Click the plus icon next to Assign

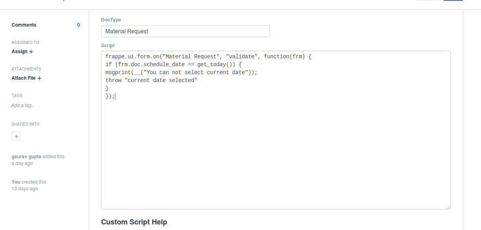pos(31,52)
